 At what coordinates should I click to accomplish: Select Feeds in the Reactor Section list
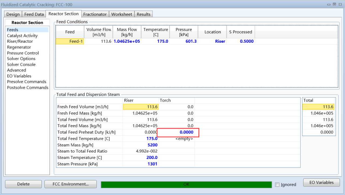[27, 30]
